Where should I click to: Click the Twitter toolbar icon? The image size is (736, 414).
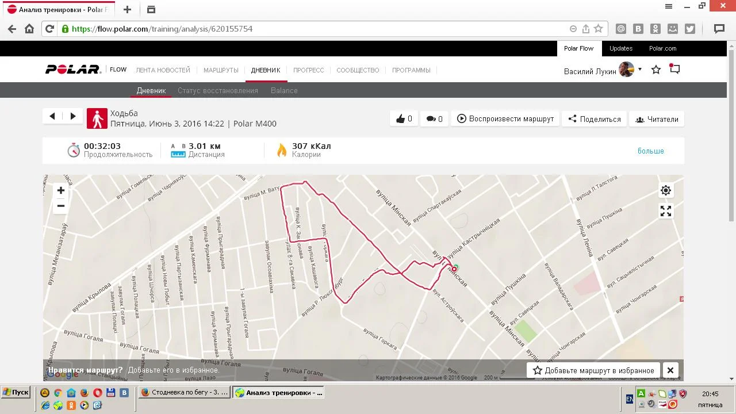click(x=690, y=29)
